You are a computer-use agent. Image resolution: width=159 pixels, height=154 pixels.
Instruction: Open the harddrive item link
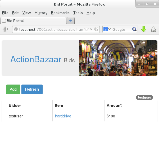point(63,116)
